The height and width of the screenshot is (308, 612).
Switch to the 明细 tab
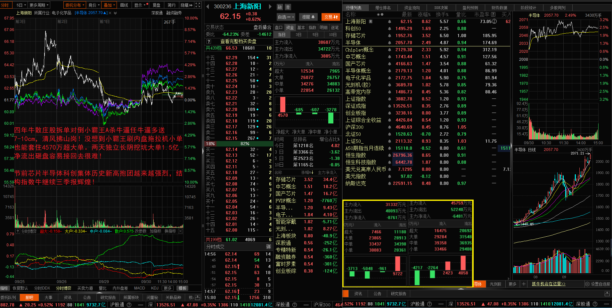(323, 28)
